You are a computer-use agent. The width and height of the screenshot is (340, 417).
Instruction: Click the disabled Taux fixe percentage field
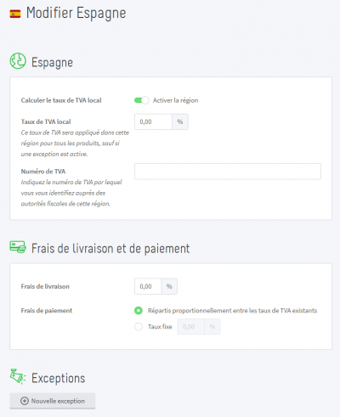point(190,327)
